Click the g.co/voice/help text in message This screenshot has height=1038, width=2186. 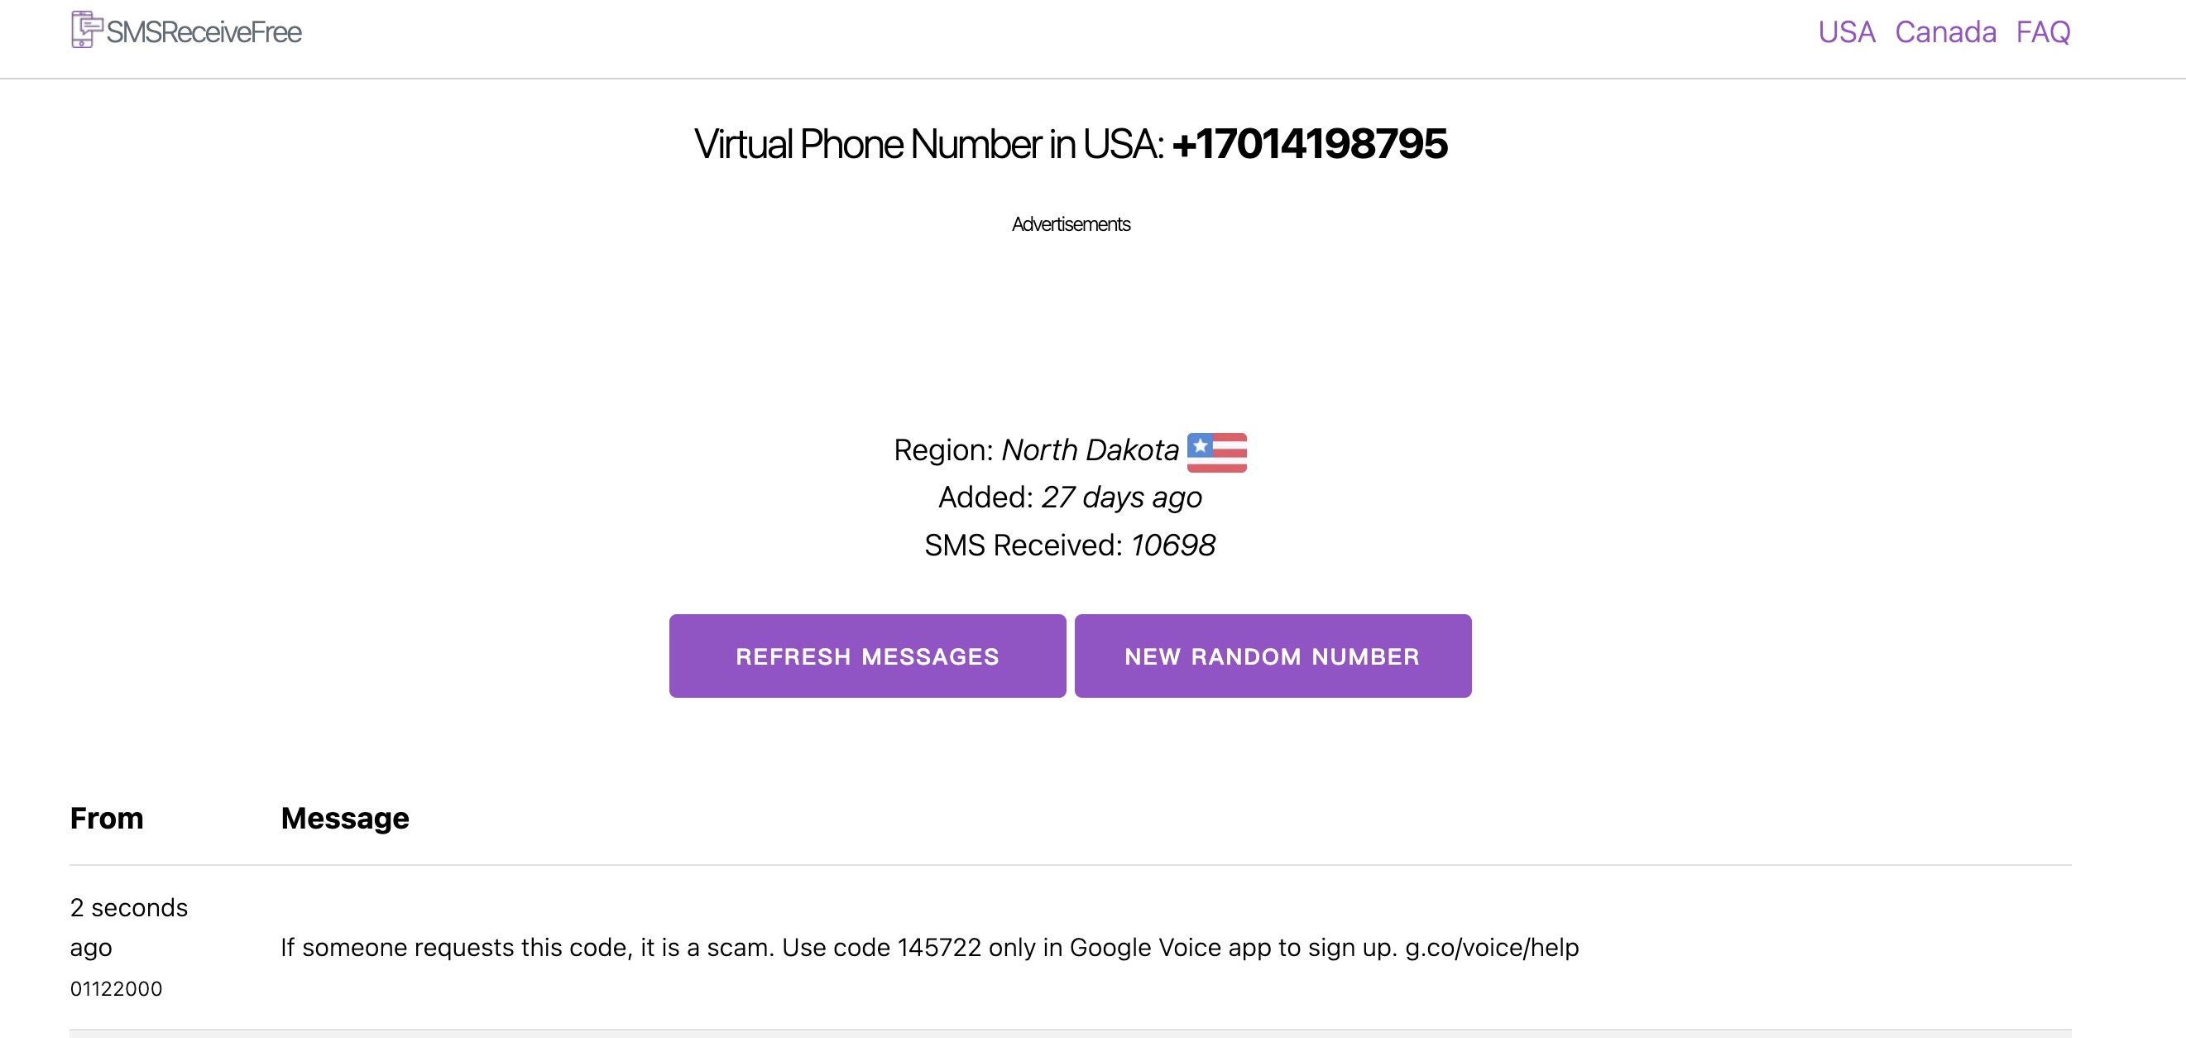click(1491, 947)
